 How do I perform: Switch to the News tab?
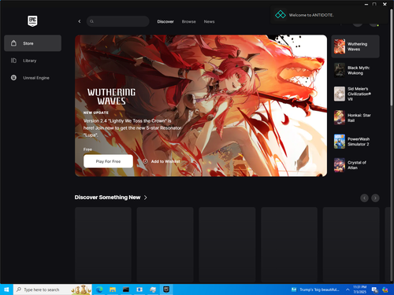(209, 21)
